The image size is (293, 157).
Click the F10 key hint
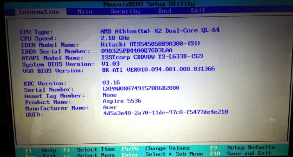[x=215, y=154]
